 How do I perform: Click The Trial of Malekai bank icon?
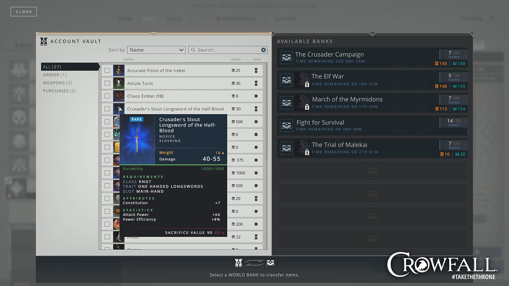coord(287,148)
